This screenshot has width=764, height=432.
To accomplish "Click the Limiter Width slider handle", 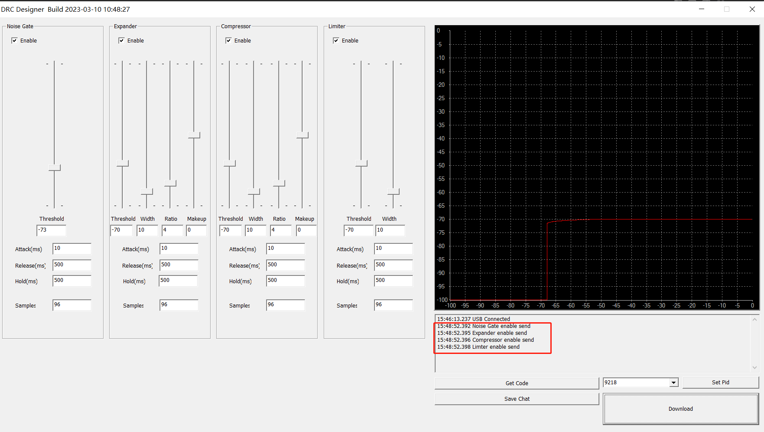I will [393, 192].
